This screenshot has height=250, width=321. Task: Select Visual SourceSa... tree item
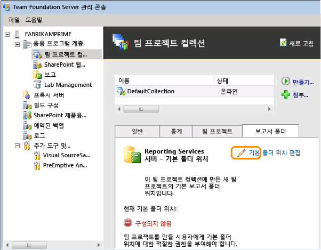[x=67, y=155]
